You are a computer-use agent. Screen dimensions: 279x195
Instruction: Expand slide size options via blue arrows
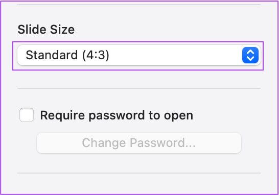point(250,55)
